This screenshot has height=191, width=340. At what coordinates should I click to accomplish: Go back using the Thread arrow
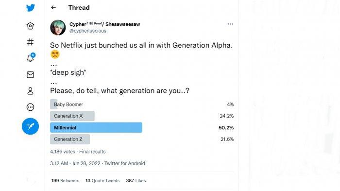[x=53, y=8]
